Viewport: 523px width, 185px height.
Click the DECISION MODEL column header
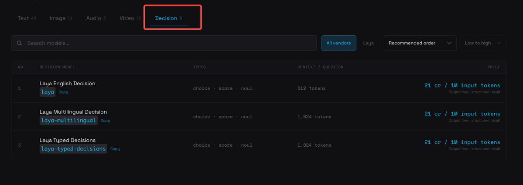tap(58, 67)
